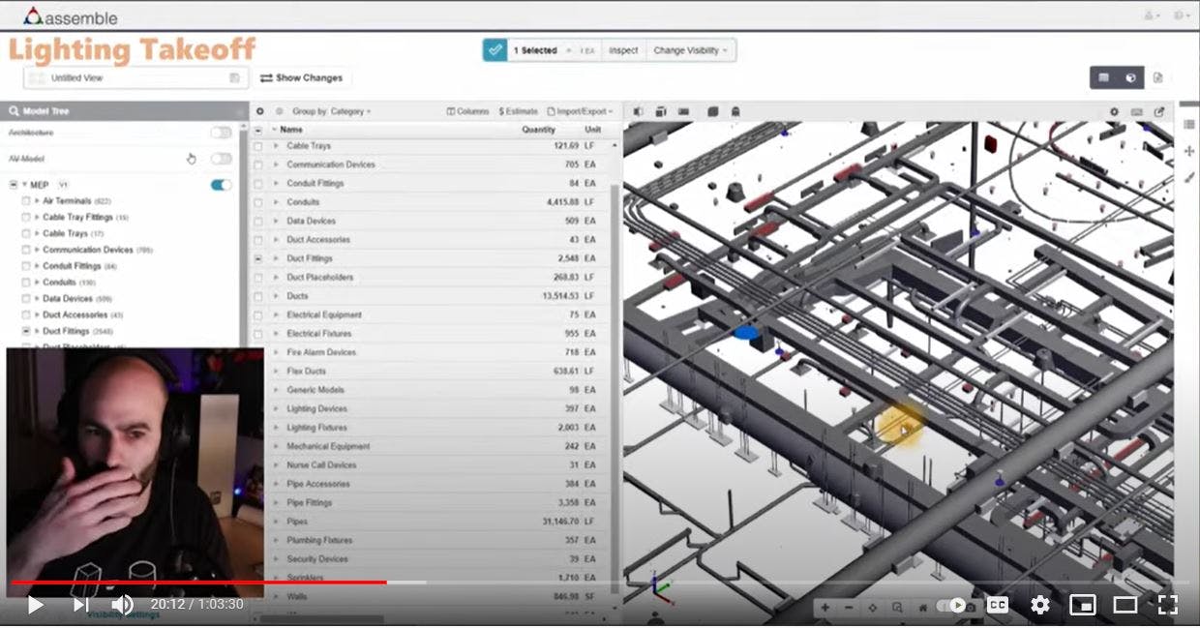
Task: Click the Inspect button
Action: click(623, 50)
